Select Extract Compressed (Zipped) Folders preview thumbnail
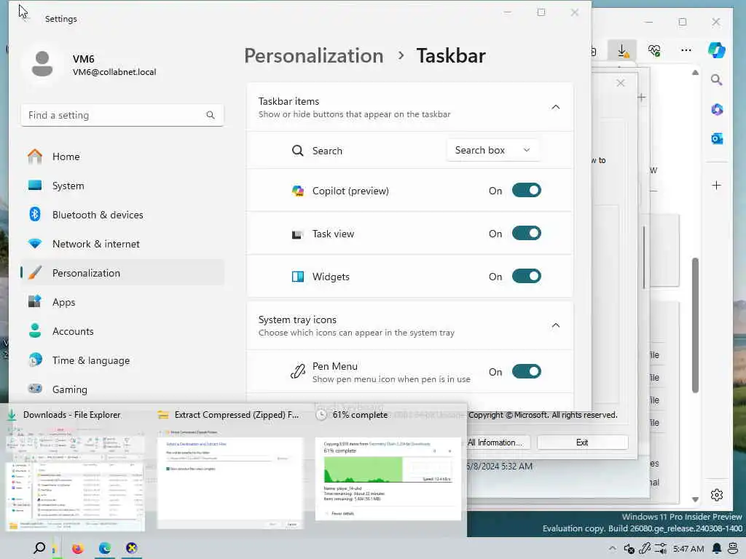The width and height of the screenshot is (746, 559). [x=230, y=477]
